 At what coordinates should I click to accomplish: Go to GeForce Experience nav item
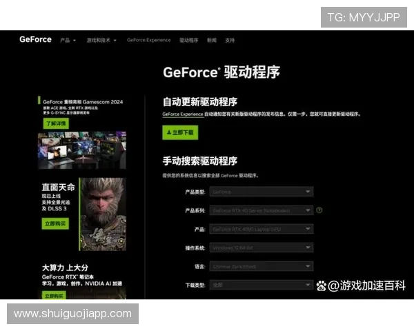click(x=148, y=40)
